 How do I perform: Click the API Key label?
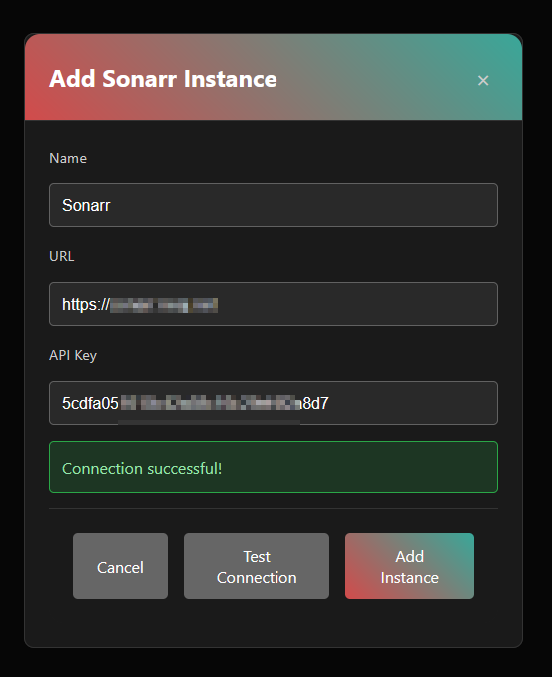click(73, 355)
